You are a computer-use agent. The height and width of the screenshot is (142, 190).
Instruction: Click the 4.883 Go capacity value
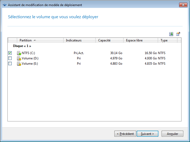pos(116,64)
